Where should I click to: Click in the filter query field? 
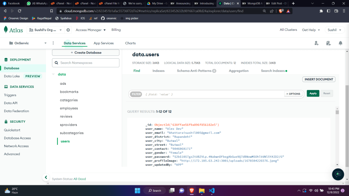click(214, 94)
